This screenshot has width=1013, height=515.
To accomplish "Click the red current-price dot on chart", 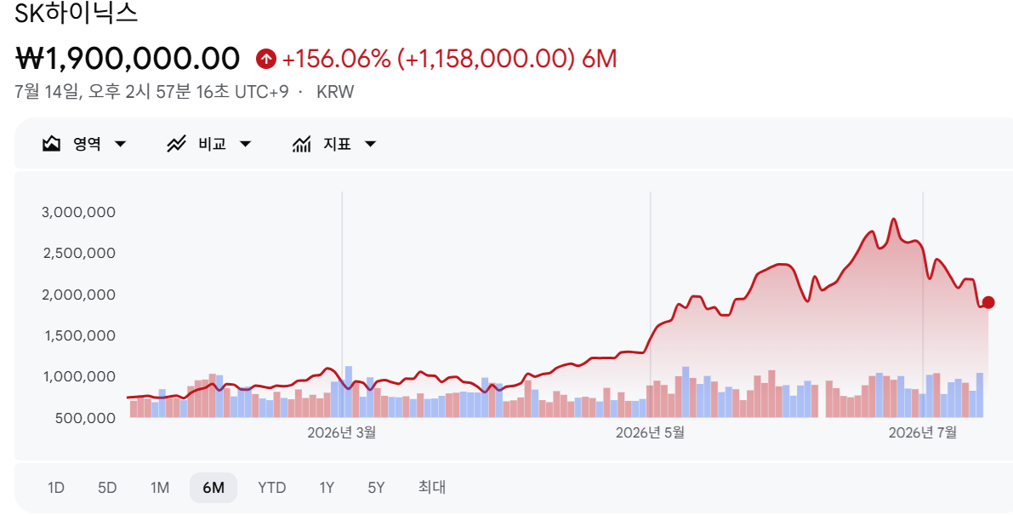I will [x=987, y=302].
